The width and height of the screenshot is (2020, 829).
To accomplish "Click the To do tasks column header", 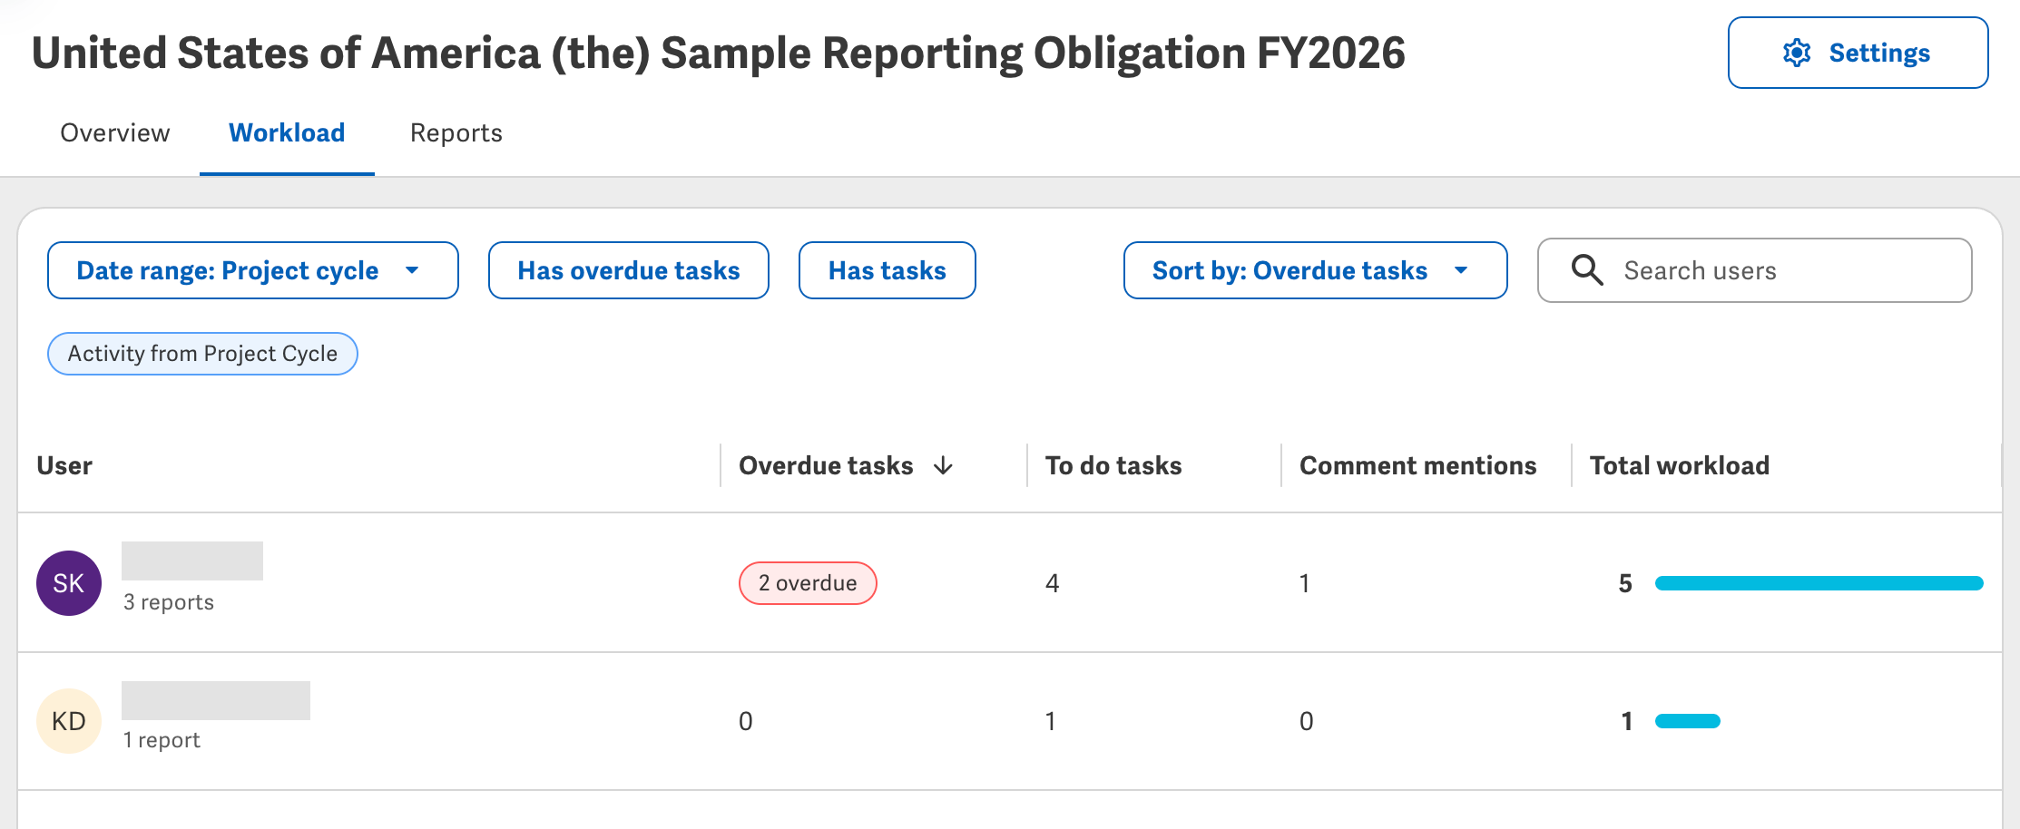I will (x=1113, y=465).
